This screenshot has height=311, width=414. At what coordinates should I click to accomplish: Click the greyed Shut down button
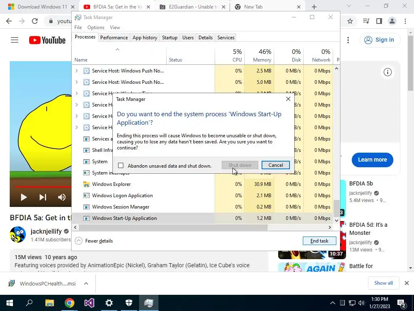(240, 165)
